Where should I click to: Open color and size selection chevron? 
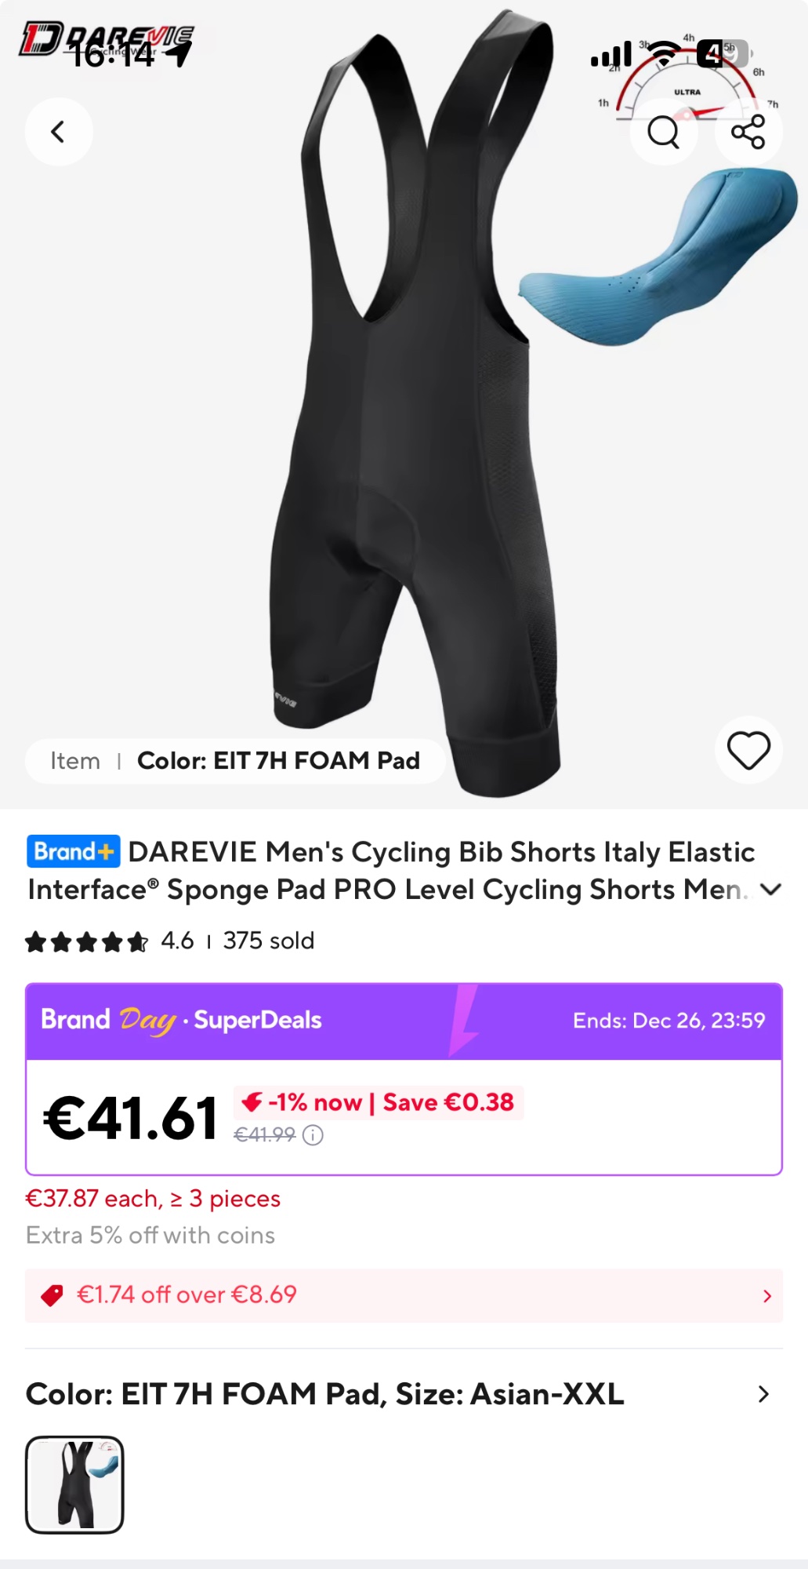pos(763,1394)
